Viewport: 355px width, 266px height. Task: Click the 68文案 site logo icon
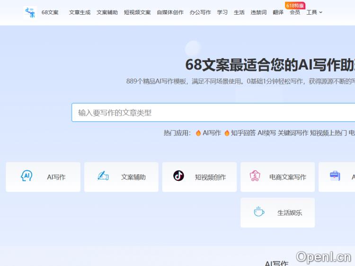(x=30, y=12)
